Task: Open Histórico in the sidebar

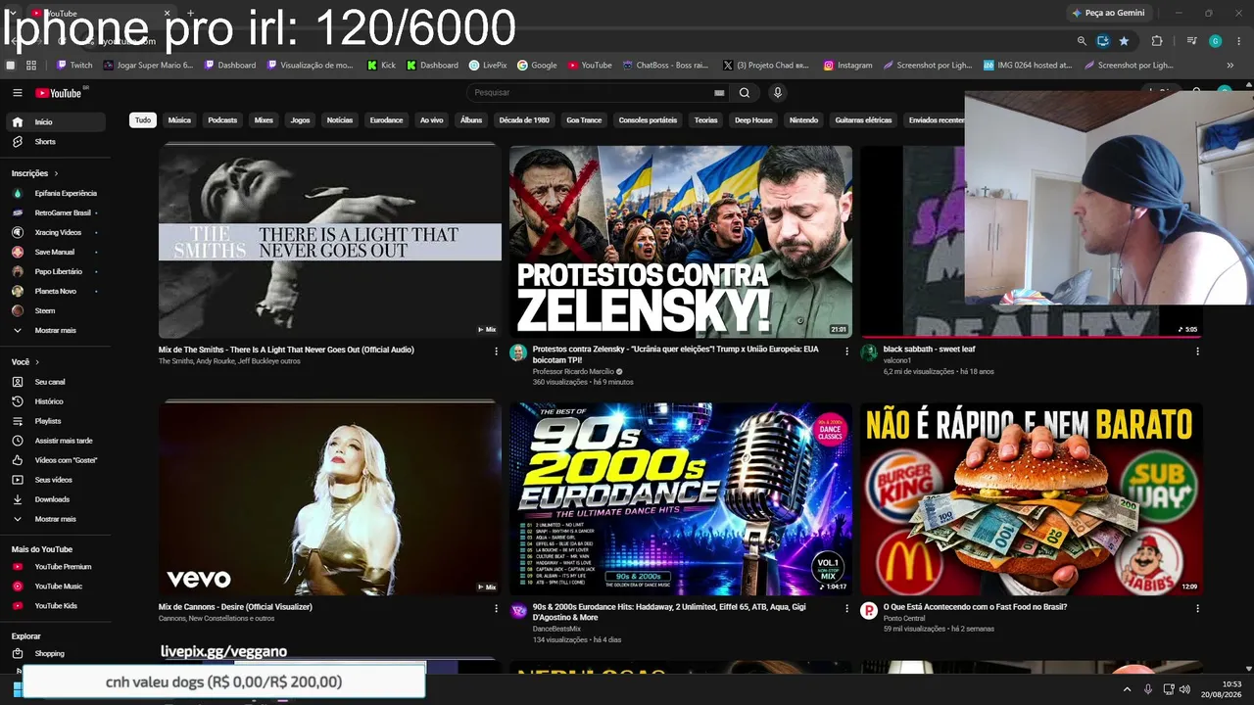Action: (57, 401)
